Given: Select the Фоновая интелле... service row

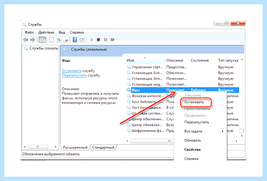Looking at the screenshot, I should (x=150, y=96).
